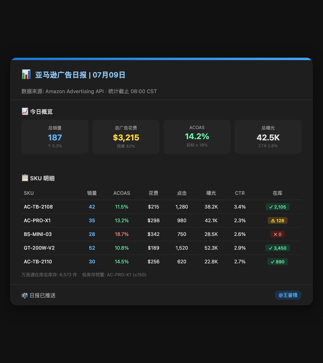
Task: Click the trend chart icon beside 今日概览
Action: click(25, 111)
